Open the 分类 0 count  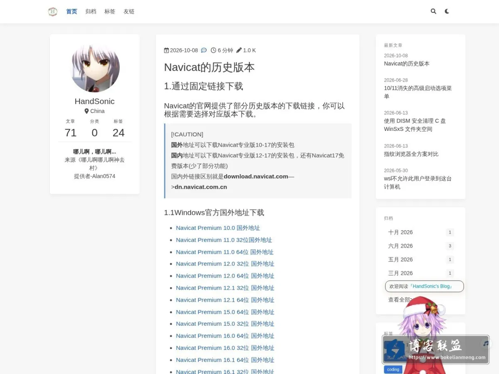(x=94, y=128)
